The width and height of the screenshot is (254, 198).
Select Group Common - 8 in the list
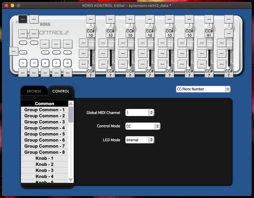point(45,152)
